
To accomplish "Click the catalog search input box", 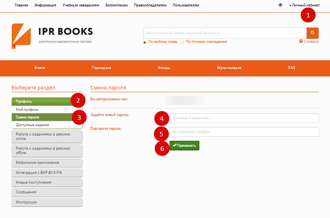I will coord(224,33).
